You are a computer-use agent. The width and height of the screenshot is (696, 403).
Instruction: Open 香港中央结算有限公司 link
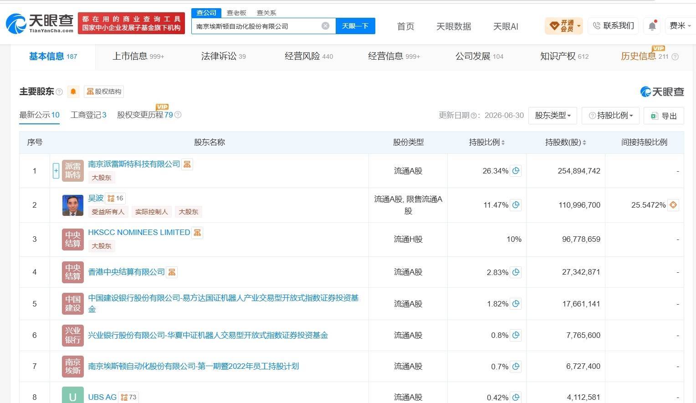[x=126, y=272]
